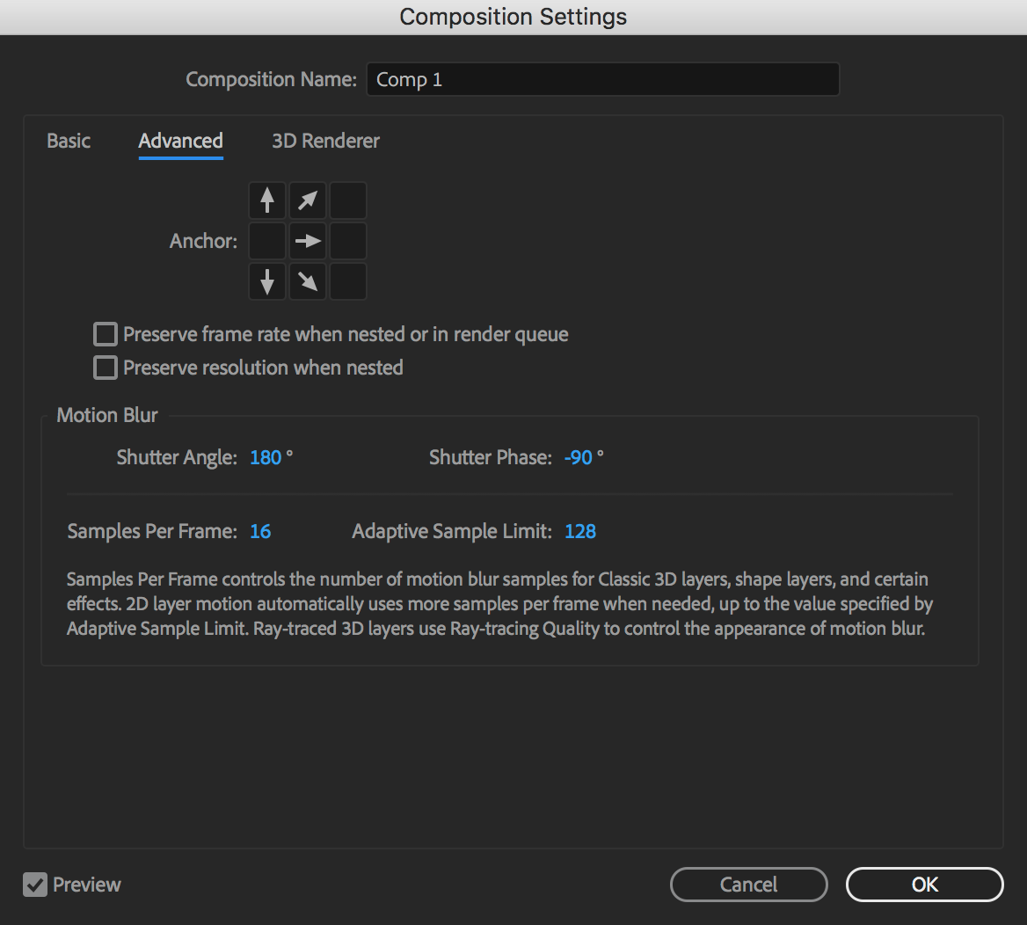Viewport: 1027px width, 925px height.
Task: Confirm settings with the OK button
Action: pos(924,885)
